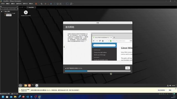
Task: Click the installer progress bar
Action: click(x=98, y=71)
